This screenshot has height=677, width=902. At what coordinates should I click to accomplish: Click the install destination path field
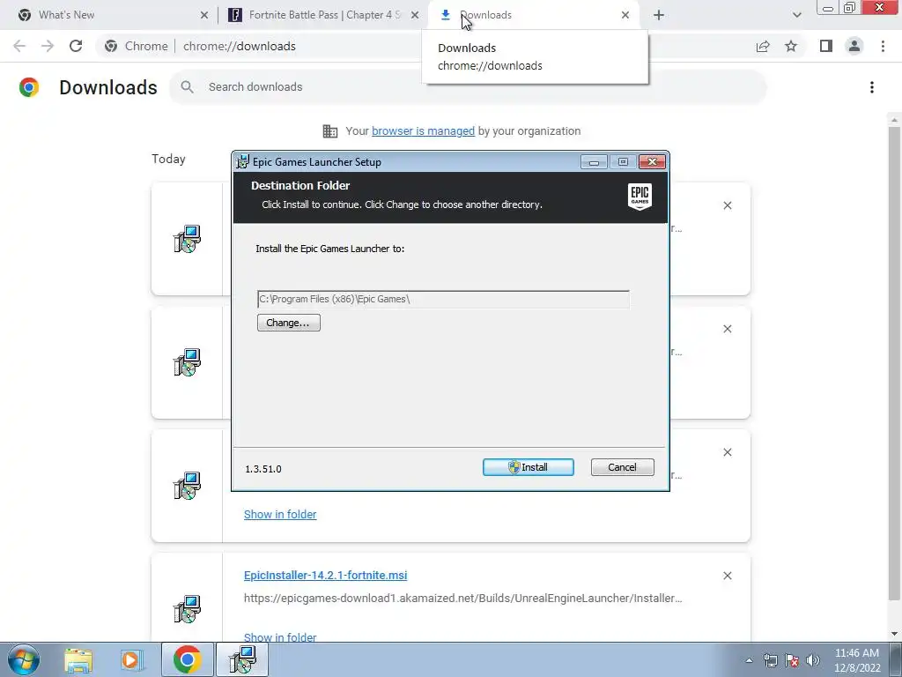[443, 300]
